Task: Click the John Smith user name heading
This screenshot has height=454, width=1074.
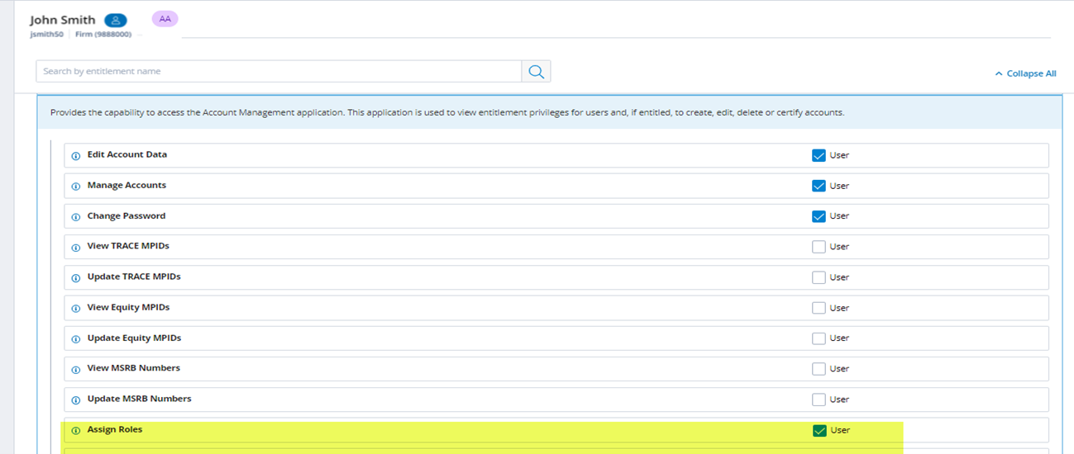Action: coord(63,20)
